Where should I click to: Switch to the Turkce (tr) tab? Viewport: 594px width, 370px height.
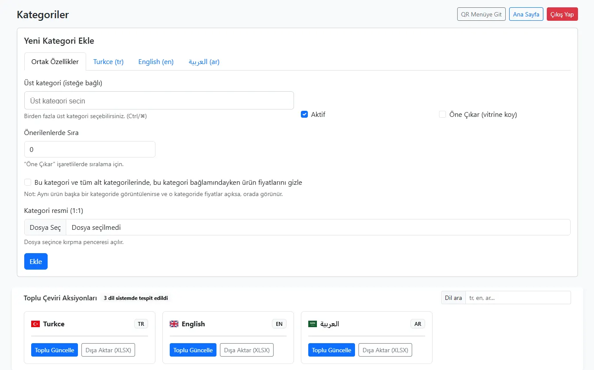pyautogui.click(x=109, y=62)
